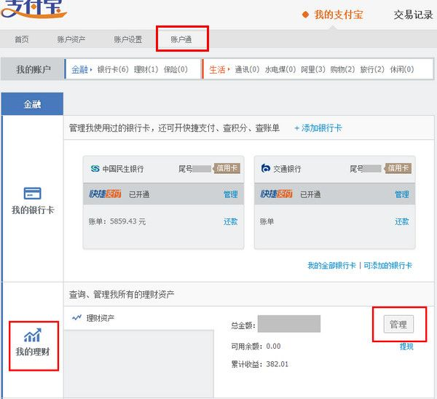This screenshot has height=399, width=437.
Task: Click the +添加银行卡 link
Action: [x=318, y=128]
